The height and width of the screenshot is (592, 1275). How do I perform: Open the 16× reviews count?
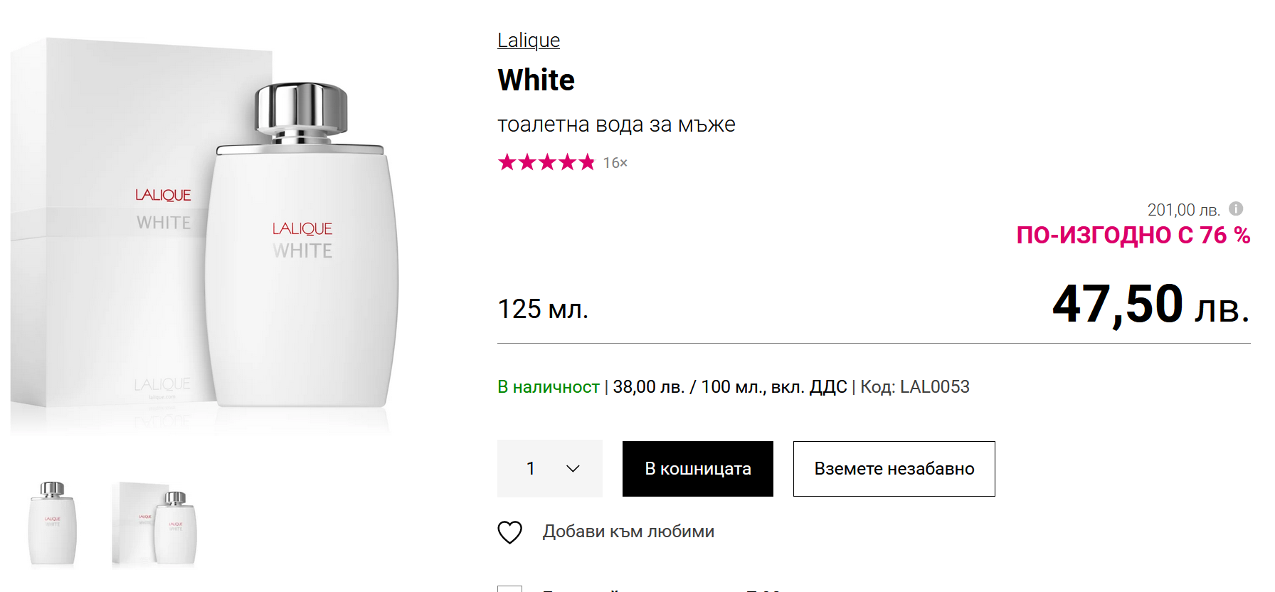click(x=615, y=163)
